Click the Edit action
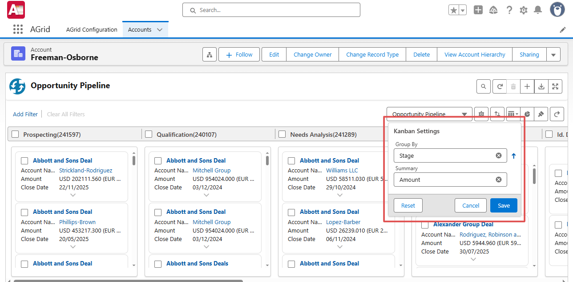The height and width of the screenshot is (282, 573). 274,55
